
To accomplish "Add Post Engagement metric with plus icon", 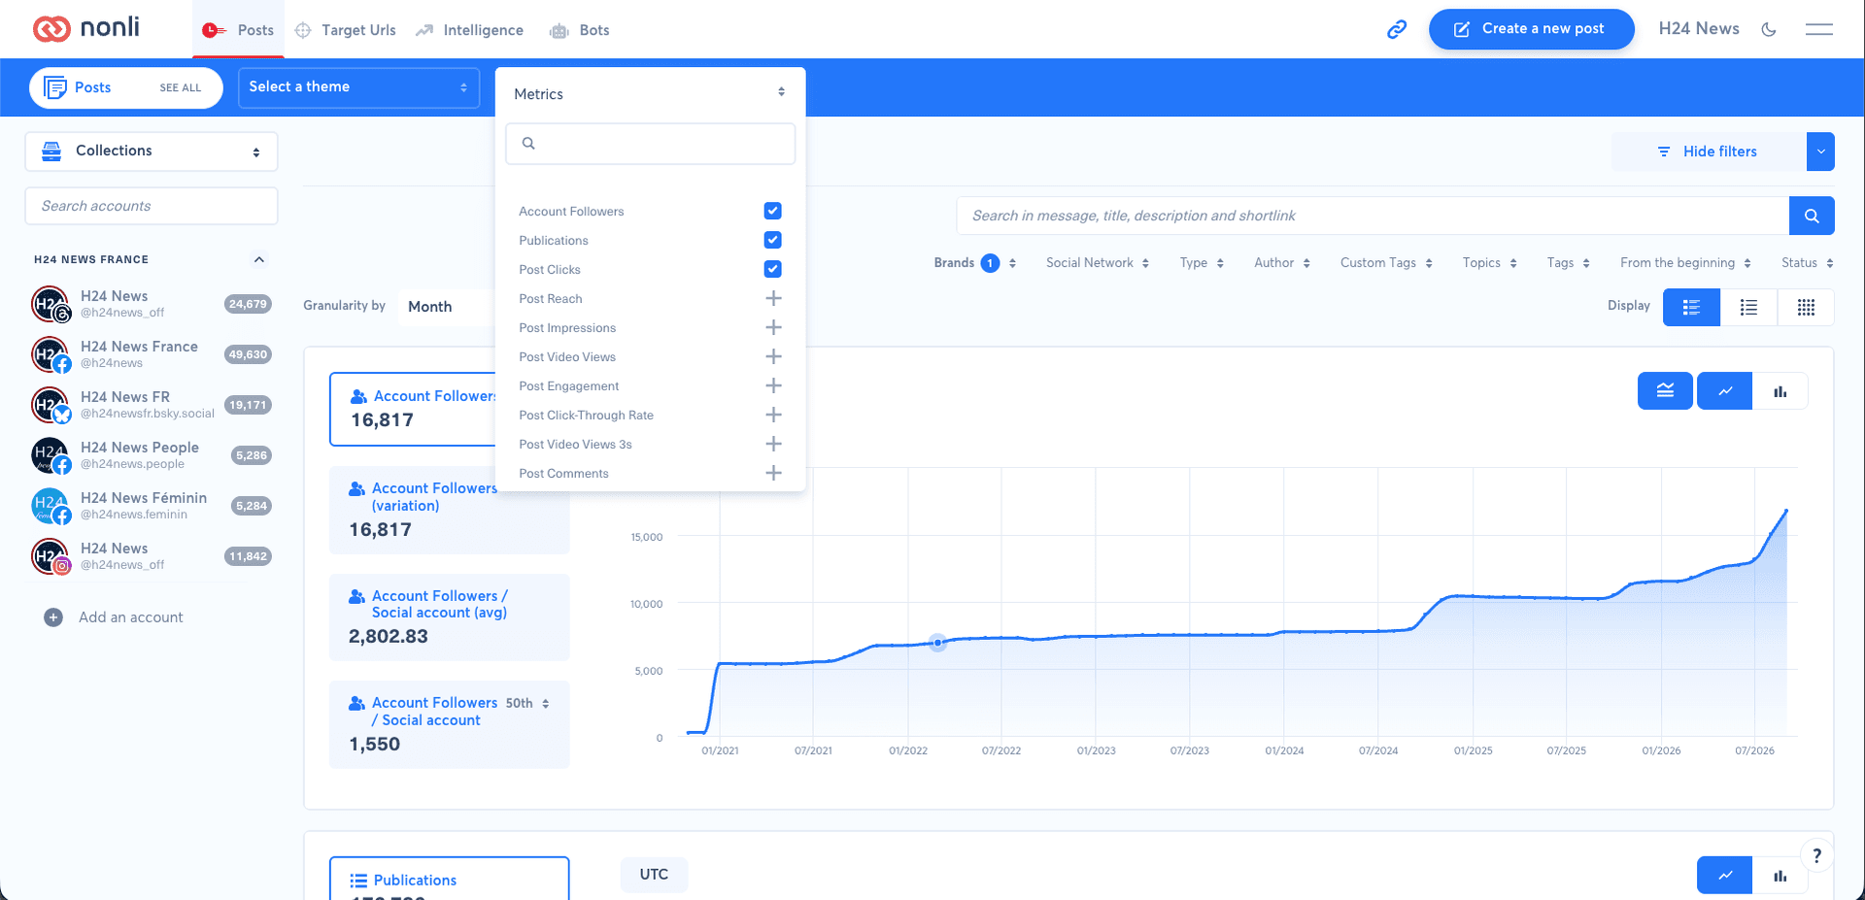I will point(773,385).
